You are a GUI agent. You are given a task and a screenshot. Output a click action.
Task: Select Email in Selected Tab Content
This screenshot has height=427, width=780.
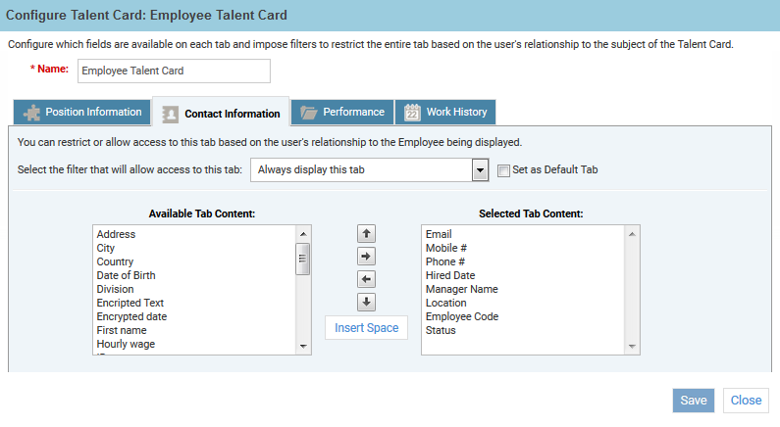[439, 234]
